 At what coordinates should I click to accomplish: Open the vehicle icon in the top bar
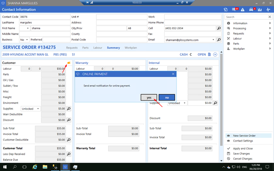click(x=252, y=9)
